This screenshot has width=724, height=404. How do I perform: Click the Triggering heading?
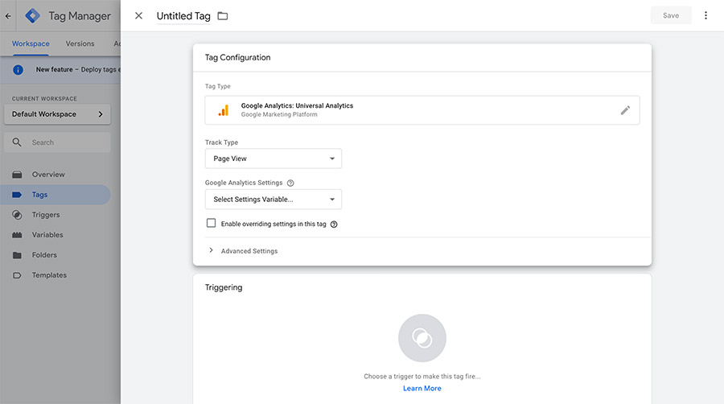(x=224, y=287)
